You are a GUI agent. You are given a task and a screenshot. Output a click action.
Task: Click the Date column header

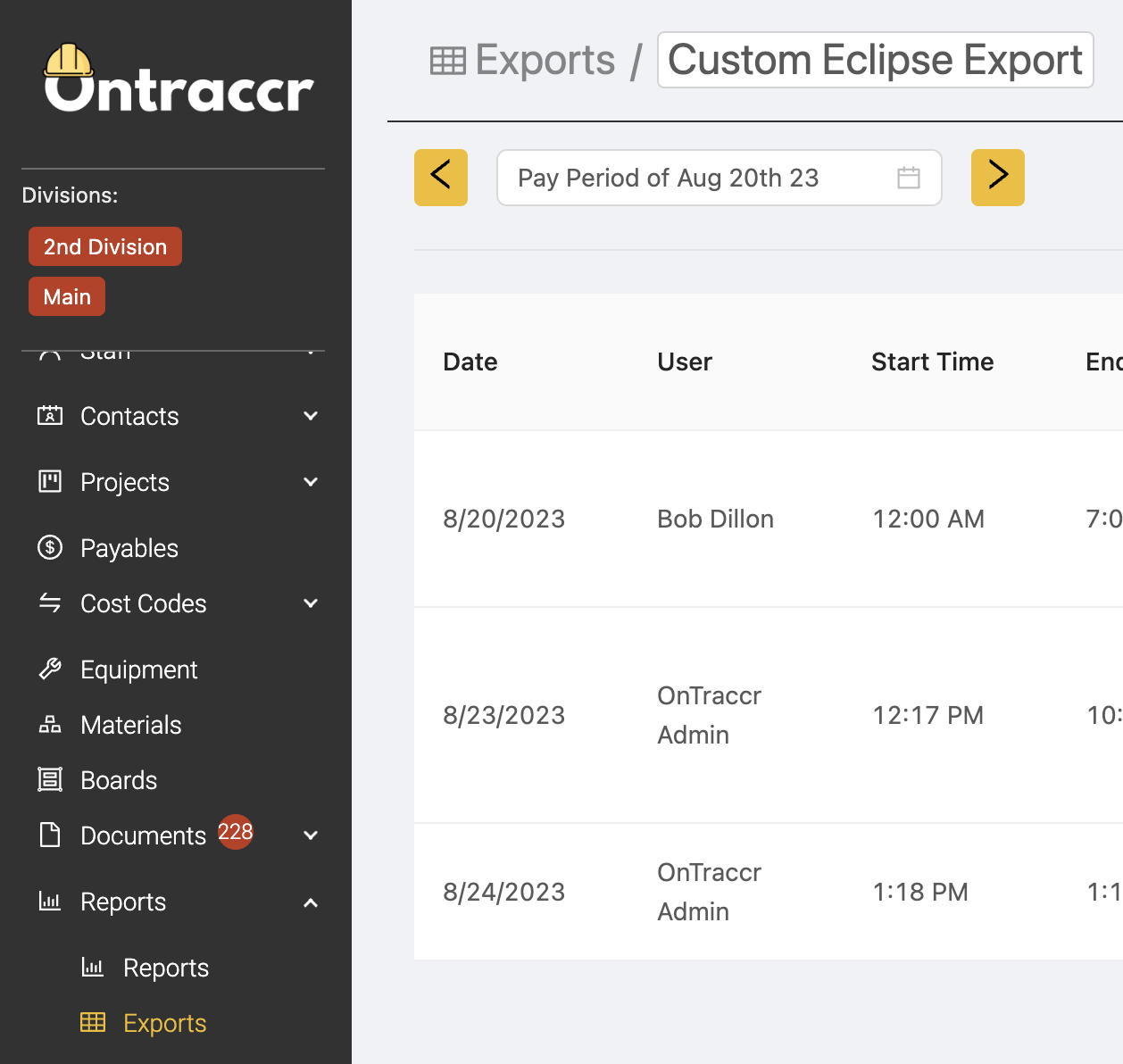point(470,362)
